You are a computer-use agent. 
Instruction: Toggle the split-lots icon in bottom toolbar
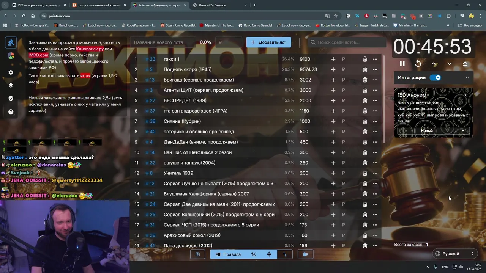point(269,254)
